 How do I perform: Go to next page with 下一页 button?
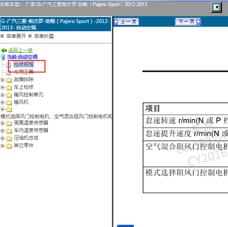pyautogui.click(x=188, y=22)
